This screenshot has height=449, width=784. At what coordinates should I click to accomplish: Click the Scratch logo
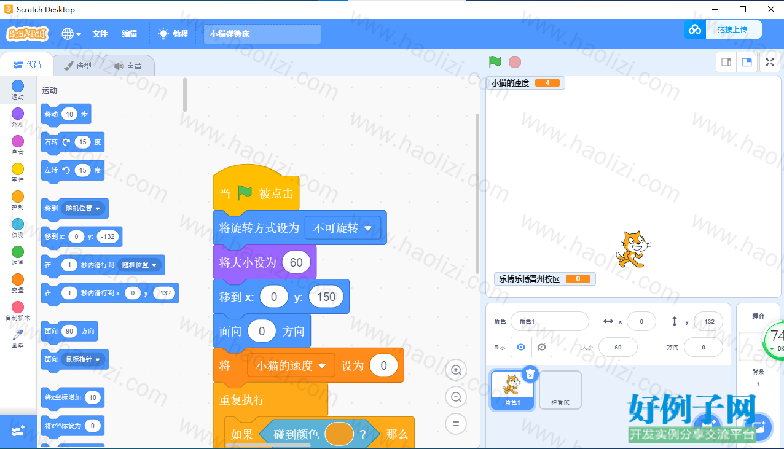[x=27, y=34]
